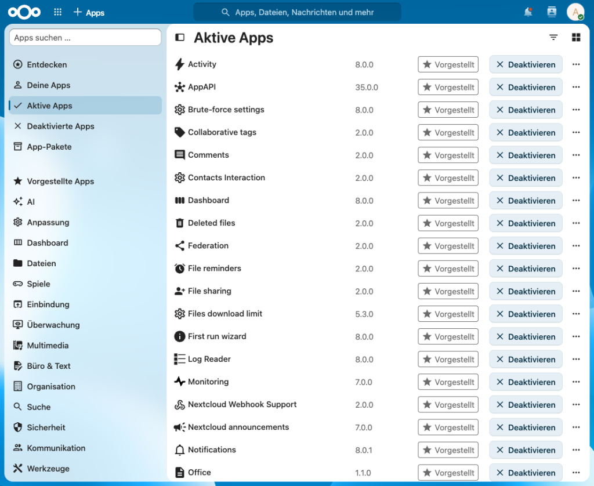Image resolution: width=594 pixels, height=486 pixels.
Task: Select Aktive Apps in sidebar
Action: (x=85, y=106)
